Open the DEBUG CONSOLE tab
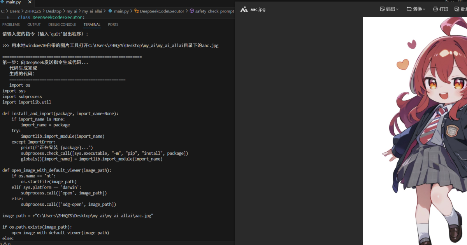This screenshot has width=467, height=245. tap(62, 24)
